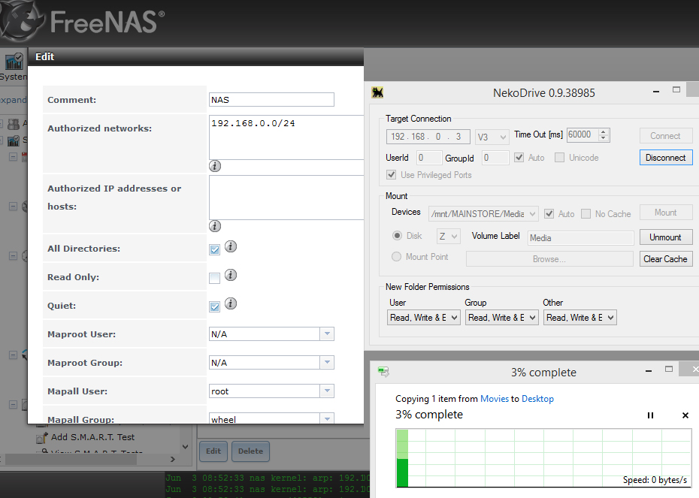Open the Maproot User dropdown
The height and width of the screenshot is (498, 699).
click(x=327, y=334)
